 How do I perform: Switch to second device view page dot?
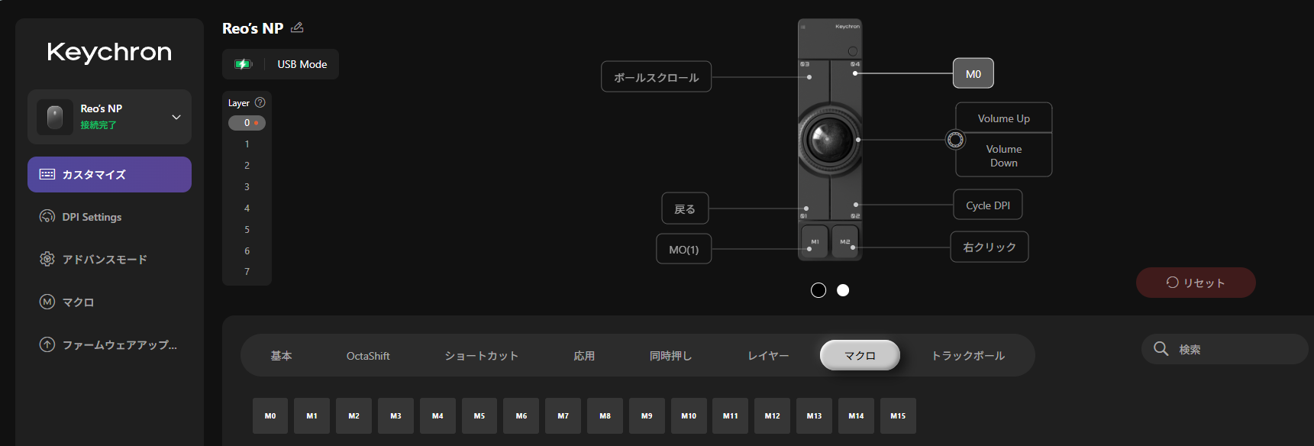[843, 290]
